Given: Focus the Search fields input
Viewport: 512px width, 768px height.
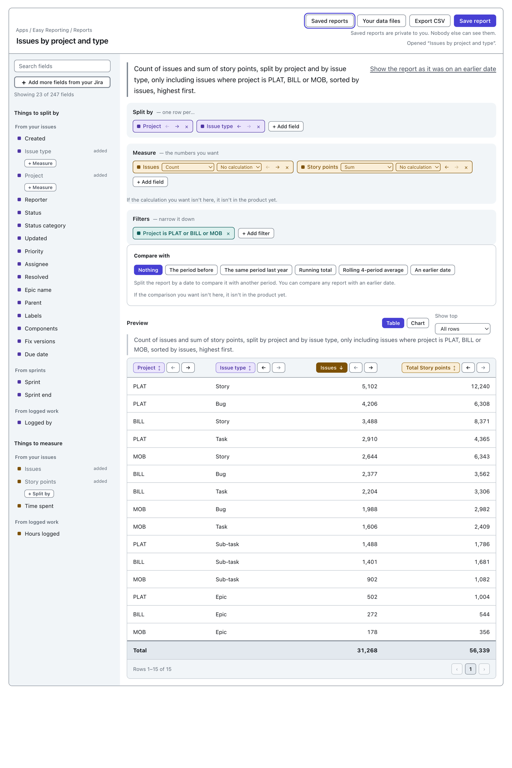Looking at the screenshot, I should [62, 66].
